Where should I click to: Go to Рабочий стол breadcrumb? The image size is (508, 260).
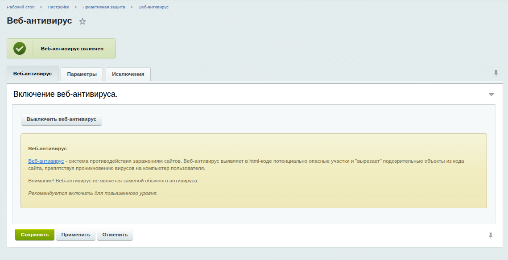coord(21,7)
